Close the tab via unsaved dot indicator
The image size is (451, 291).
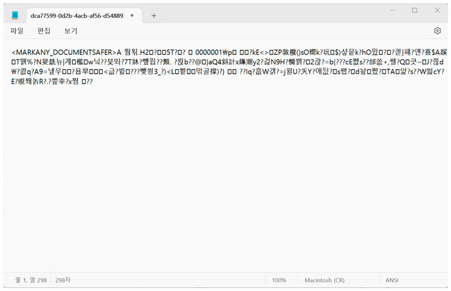(132, 15)
